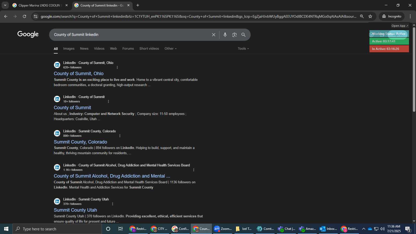Open more options for Summit County Utah result
416x234 pixels.
click(113, 204)
